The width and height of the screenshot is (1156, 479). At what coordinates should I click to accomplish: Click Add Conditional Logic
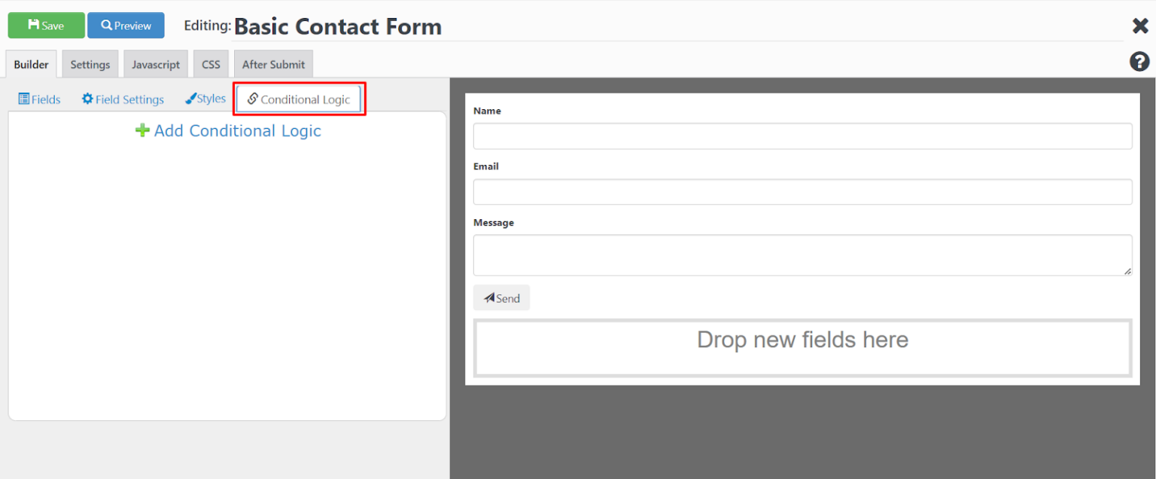point(237,130)
